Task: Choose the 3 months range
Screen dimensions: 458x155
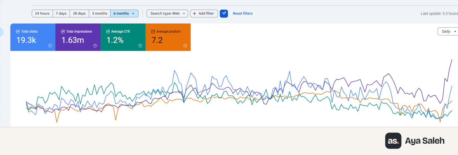Action: point(100,13)
